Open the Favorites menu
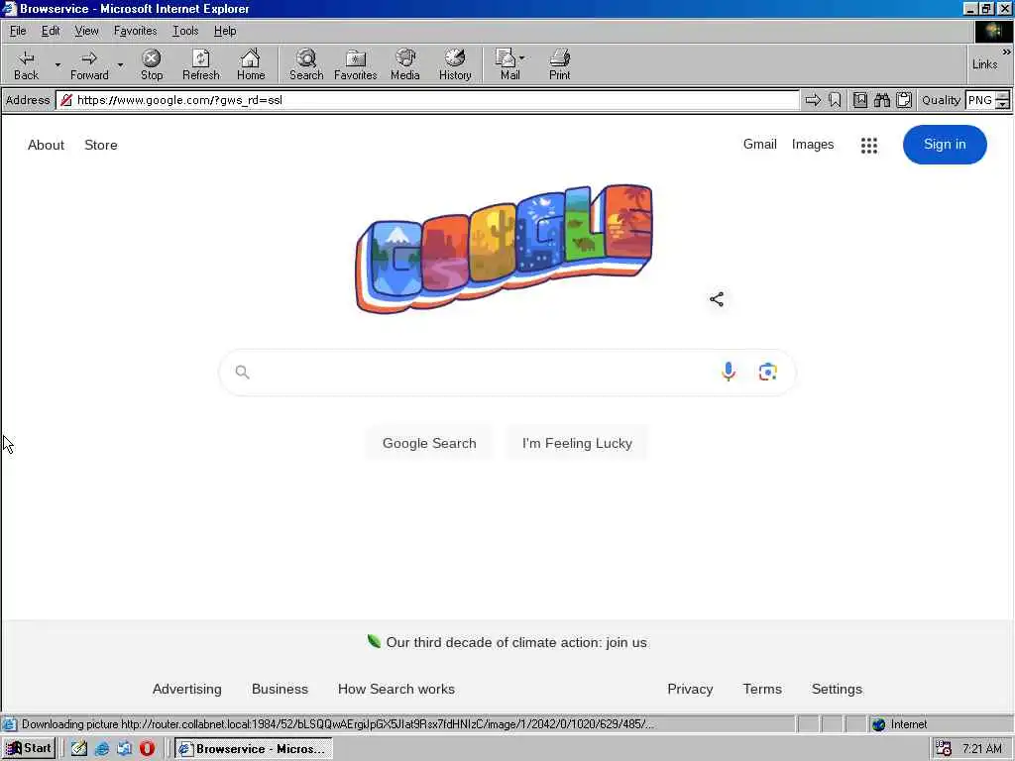 (x=135, y=31)
